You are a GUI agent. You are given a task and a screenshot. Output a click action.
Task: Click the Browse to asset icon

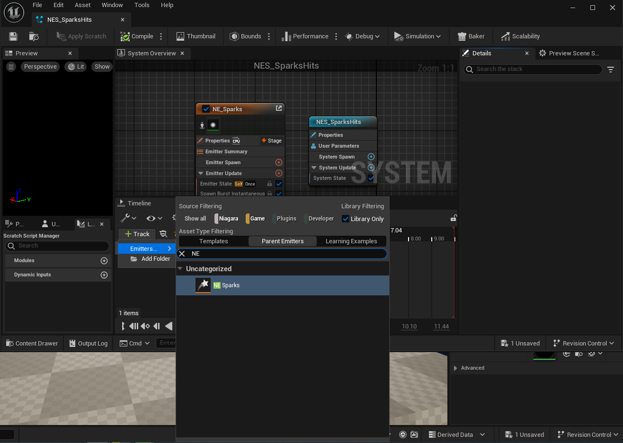click(x=34, y=36)
